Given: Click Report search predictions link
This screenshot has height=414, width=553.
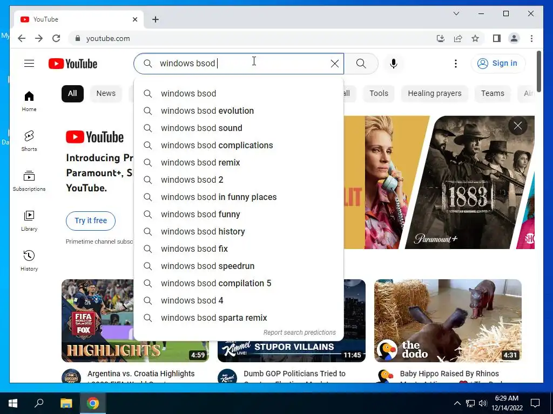Looking at the screenshot, I should pos(299,332).
